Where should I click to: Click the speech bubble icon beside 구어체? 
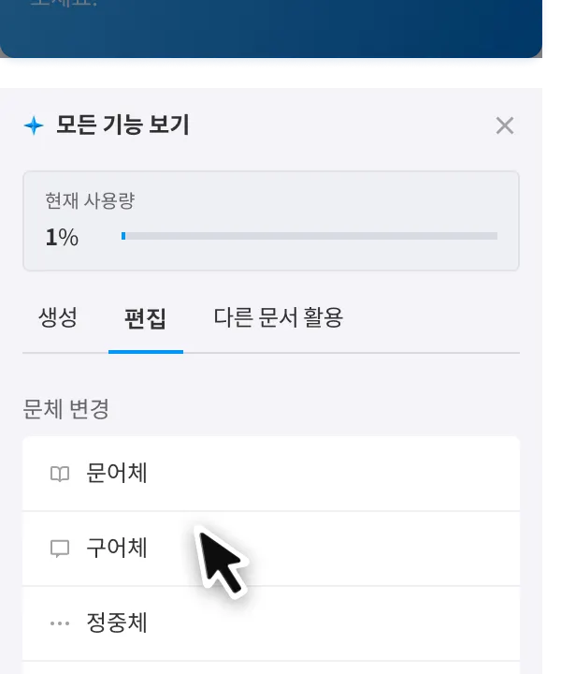(60, 549)
